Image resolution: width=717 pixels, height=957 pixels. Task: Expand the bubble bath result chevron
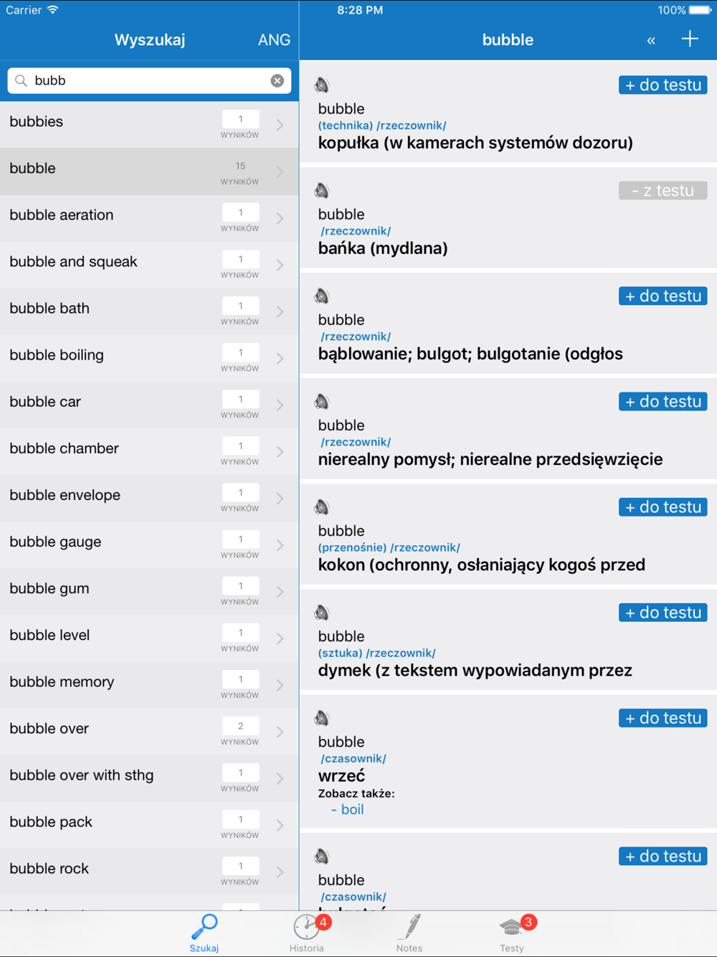click(x=280, y=311)
